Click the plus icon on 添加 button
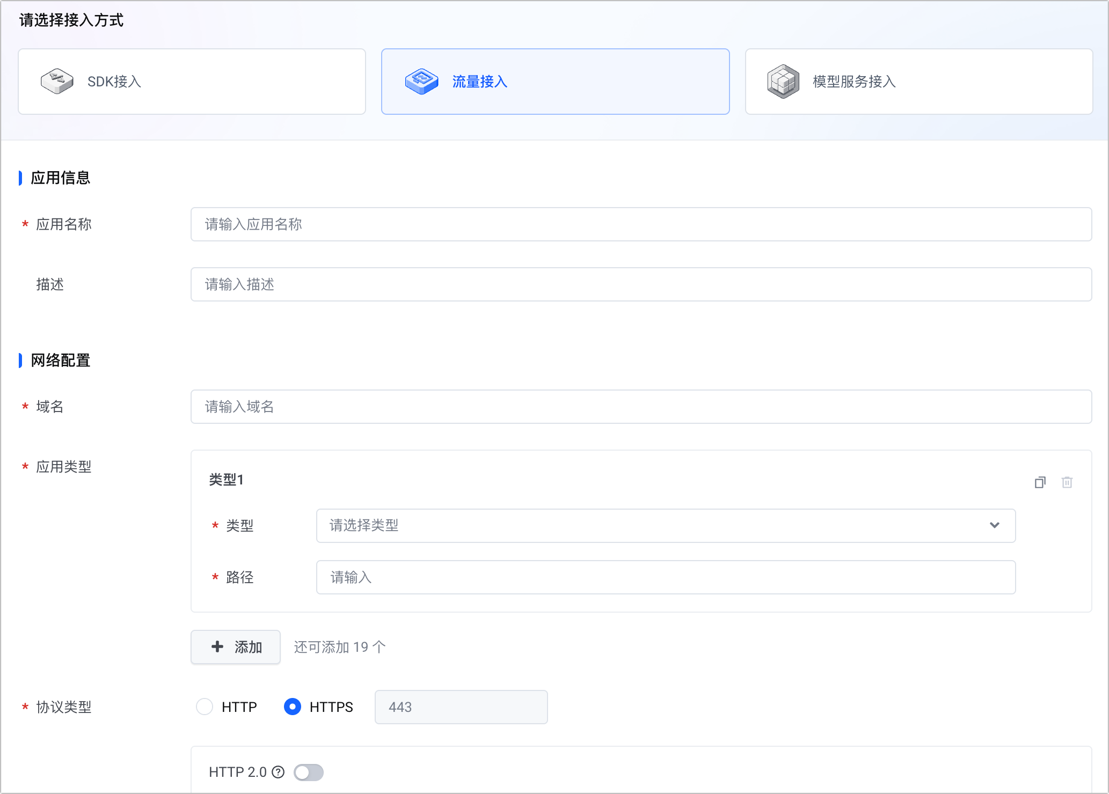Image resolution: width=1109 pixels, height=794 pixels. click(217, 646)
